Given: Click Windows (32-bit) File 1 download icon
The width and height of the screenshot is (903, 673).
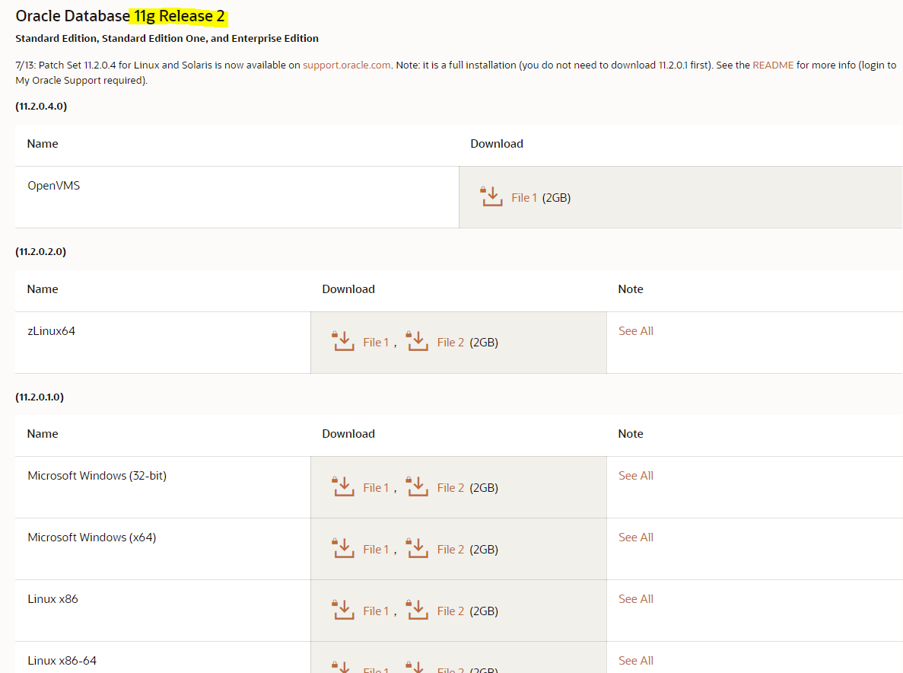Looking at the screenshot, I should pos(342,486).
